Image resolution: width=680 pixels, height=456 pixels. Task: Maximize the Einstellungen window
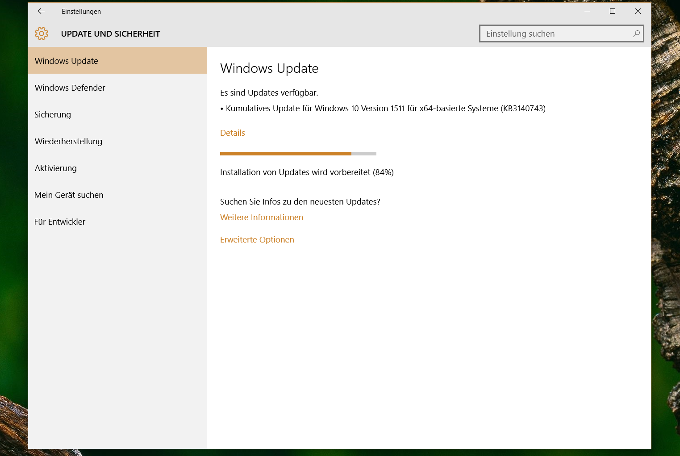(613, 11)
